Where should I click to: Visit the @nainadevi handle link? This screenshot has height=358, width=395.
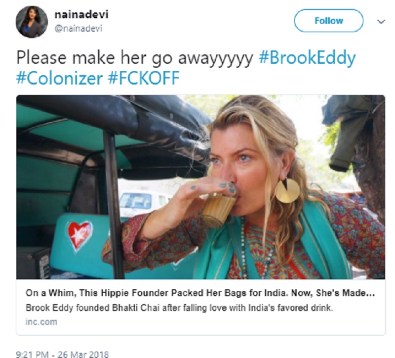pyautogui.click(x=79, y=29)
